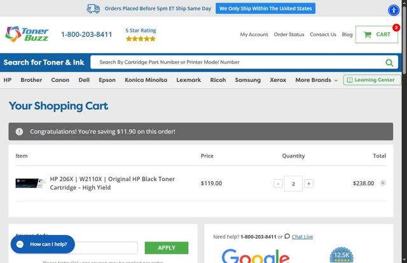Select the Epson brand menu item
The height and width of the screenshot is (263, 407).
(x=107, y=80)
